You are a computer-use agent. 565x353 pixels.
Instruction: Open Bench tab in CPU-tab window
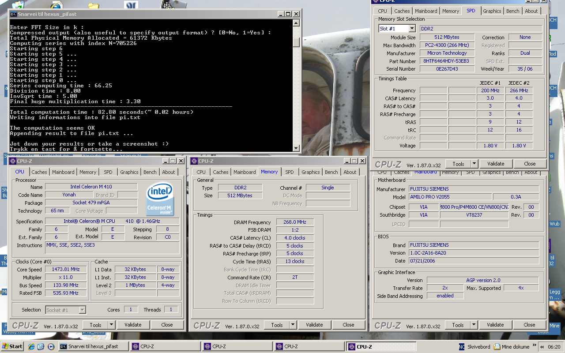tap(150, 172)
